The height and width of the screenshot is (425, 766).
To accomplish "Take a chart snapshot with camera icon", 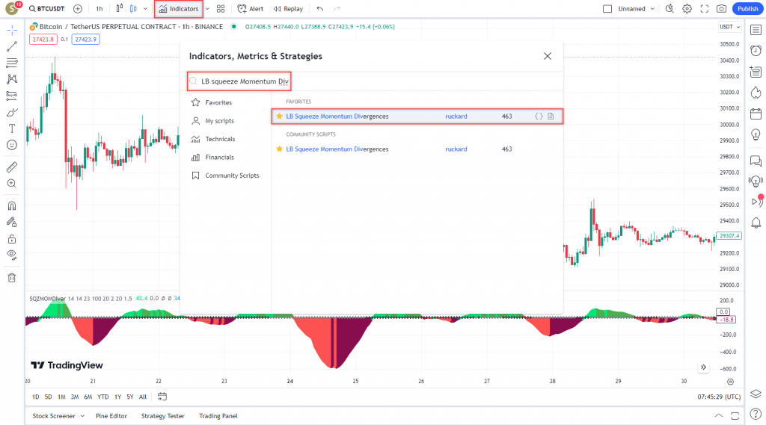I will 721,9.
